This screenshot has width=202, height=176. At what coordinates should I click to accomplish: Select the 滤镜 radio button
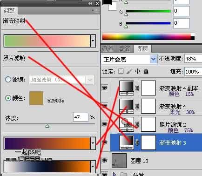[x=8, y=79]
